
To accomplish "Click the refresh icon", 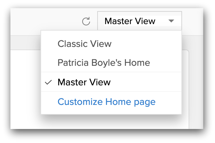I will point(86,21).
